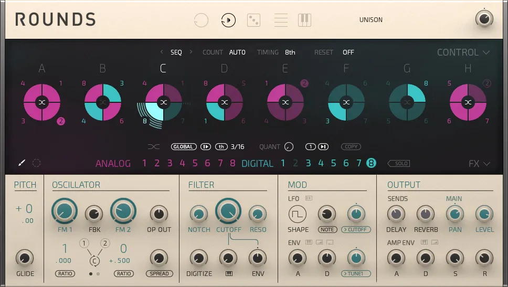Toggle the 'th' timing button

(221, 147)
